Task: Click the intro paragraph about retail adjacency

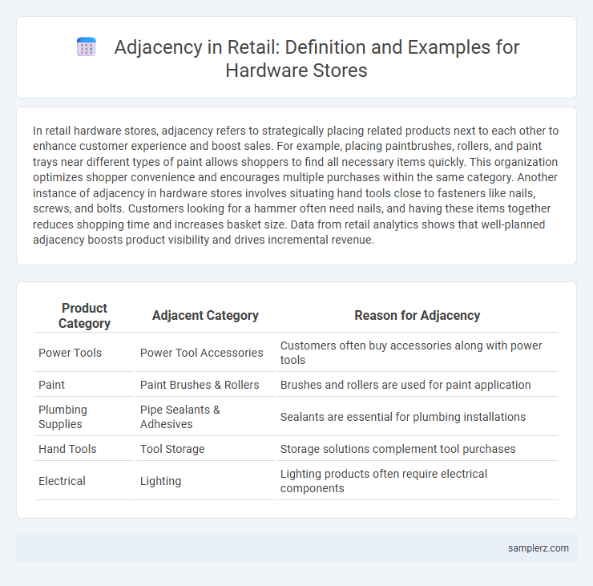Action: 296,185
